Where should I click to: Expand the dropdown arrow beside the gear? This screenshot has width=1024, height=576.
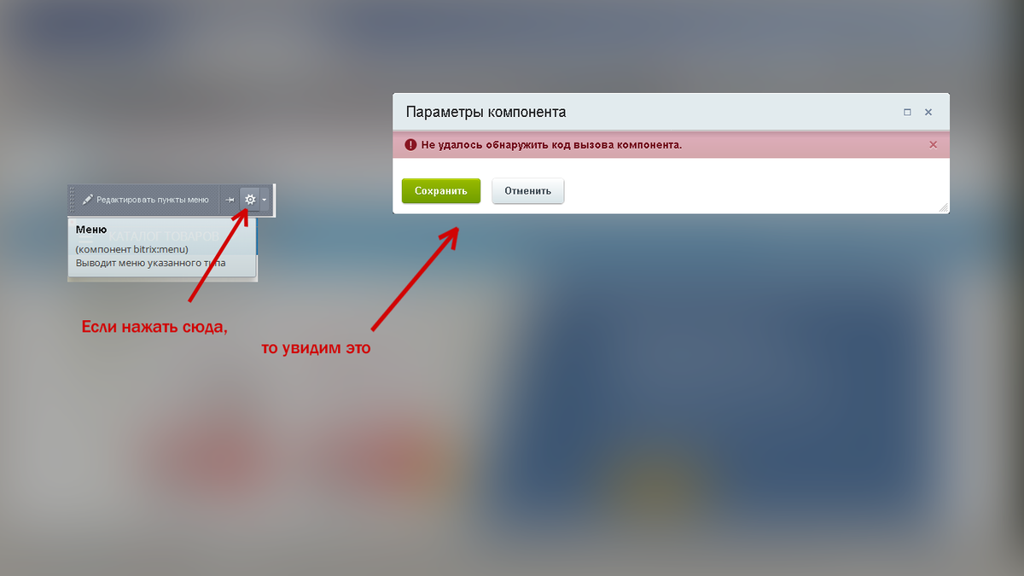(x=265, y=200)
